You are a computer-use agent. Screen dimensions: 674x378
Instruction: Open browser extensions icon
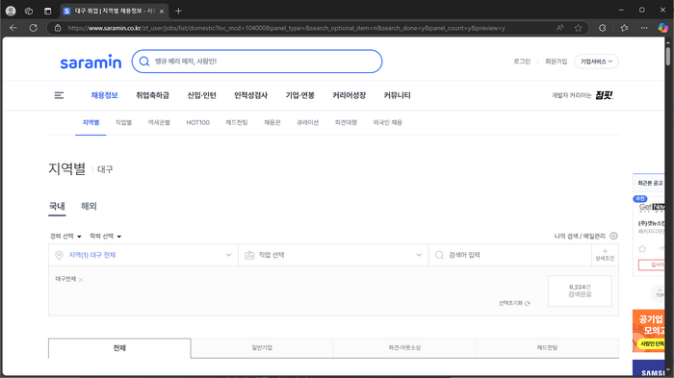click(x=602, y=28)
